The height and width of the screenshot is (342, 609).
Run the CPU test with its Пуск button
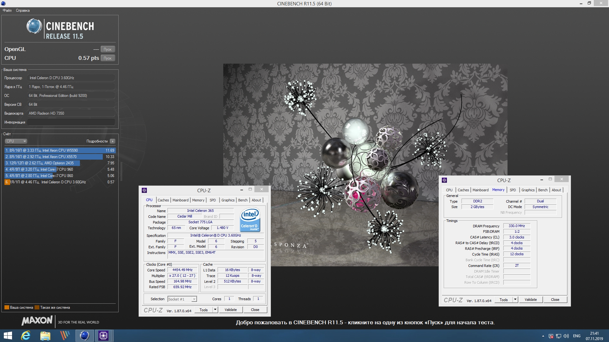[x=108, y=58]
